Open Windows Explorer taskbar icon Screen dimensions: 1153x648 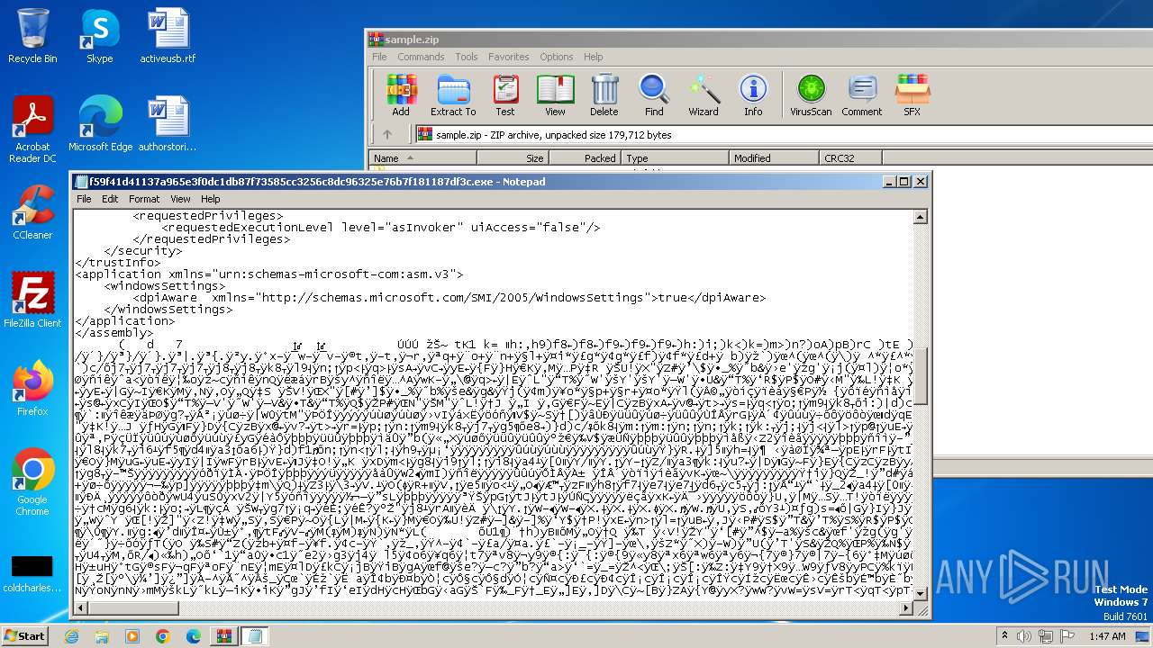[102, 636]
